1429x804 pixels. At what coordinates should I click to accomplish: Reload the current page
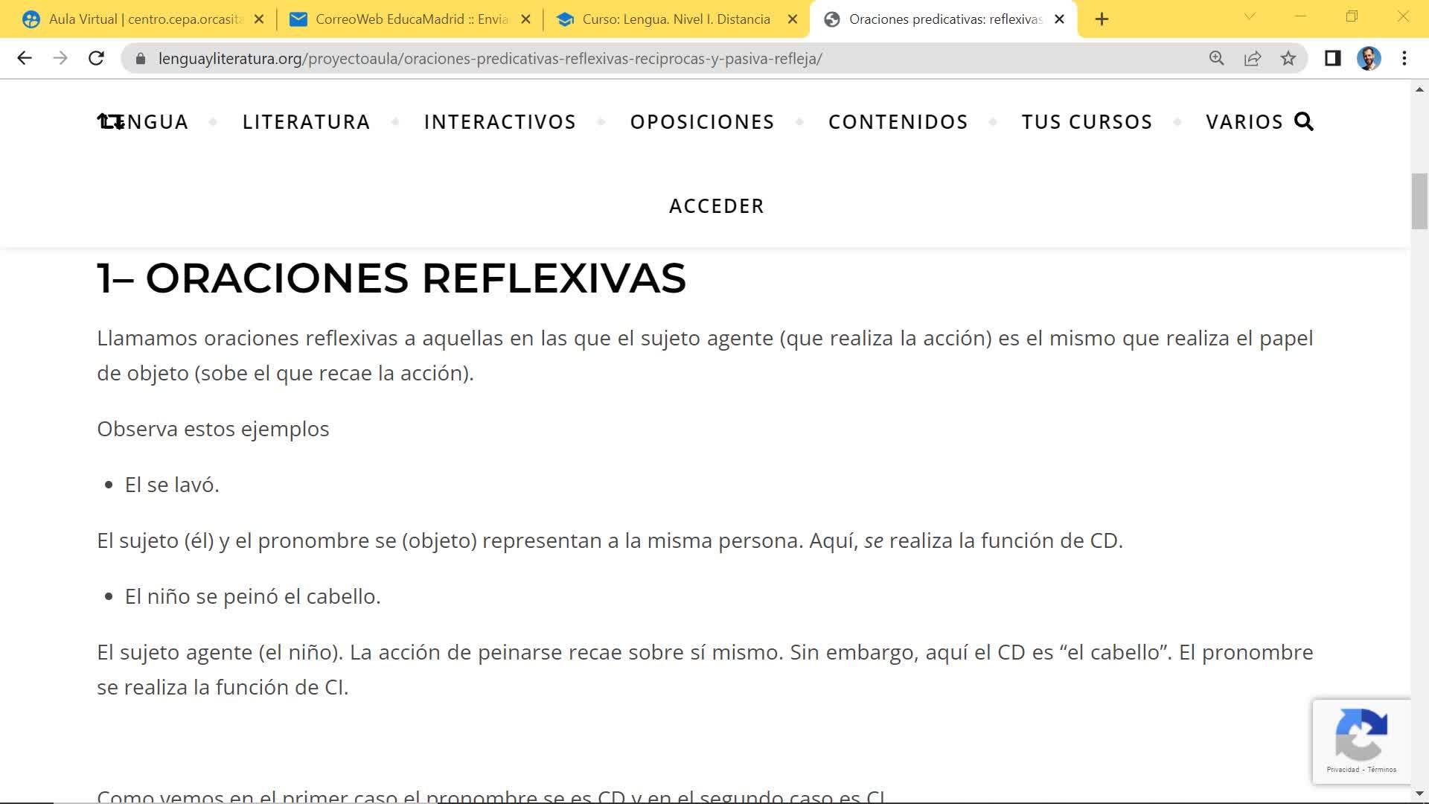click(96, 58)
